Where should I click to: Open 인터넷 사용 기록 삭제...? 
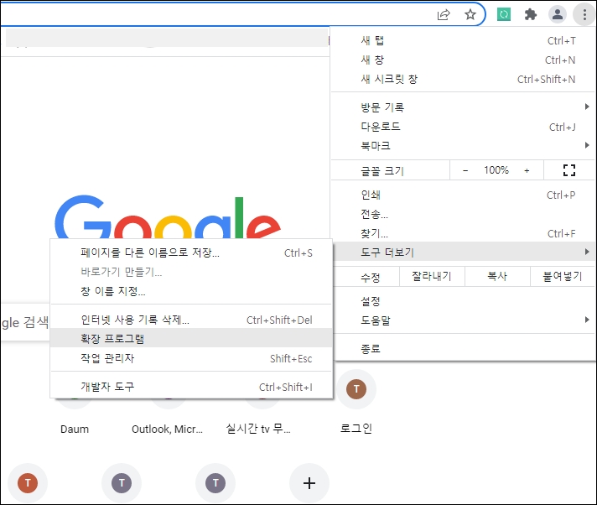(191, 320)
